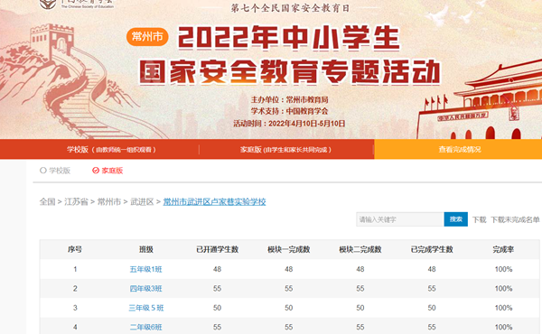Click the 完成率 column header
Image resolution: width=542 pixels, height=334 pixels.
pos(503,249)
